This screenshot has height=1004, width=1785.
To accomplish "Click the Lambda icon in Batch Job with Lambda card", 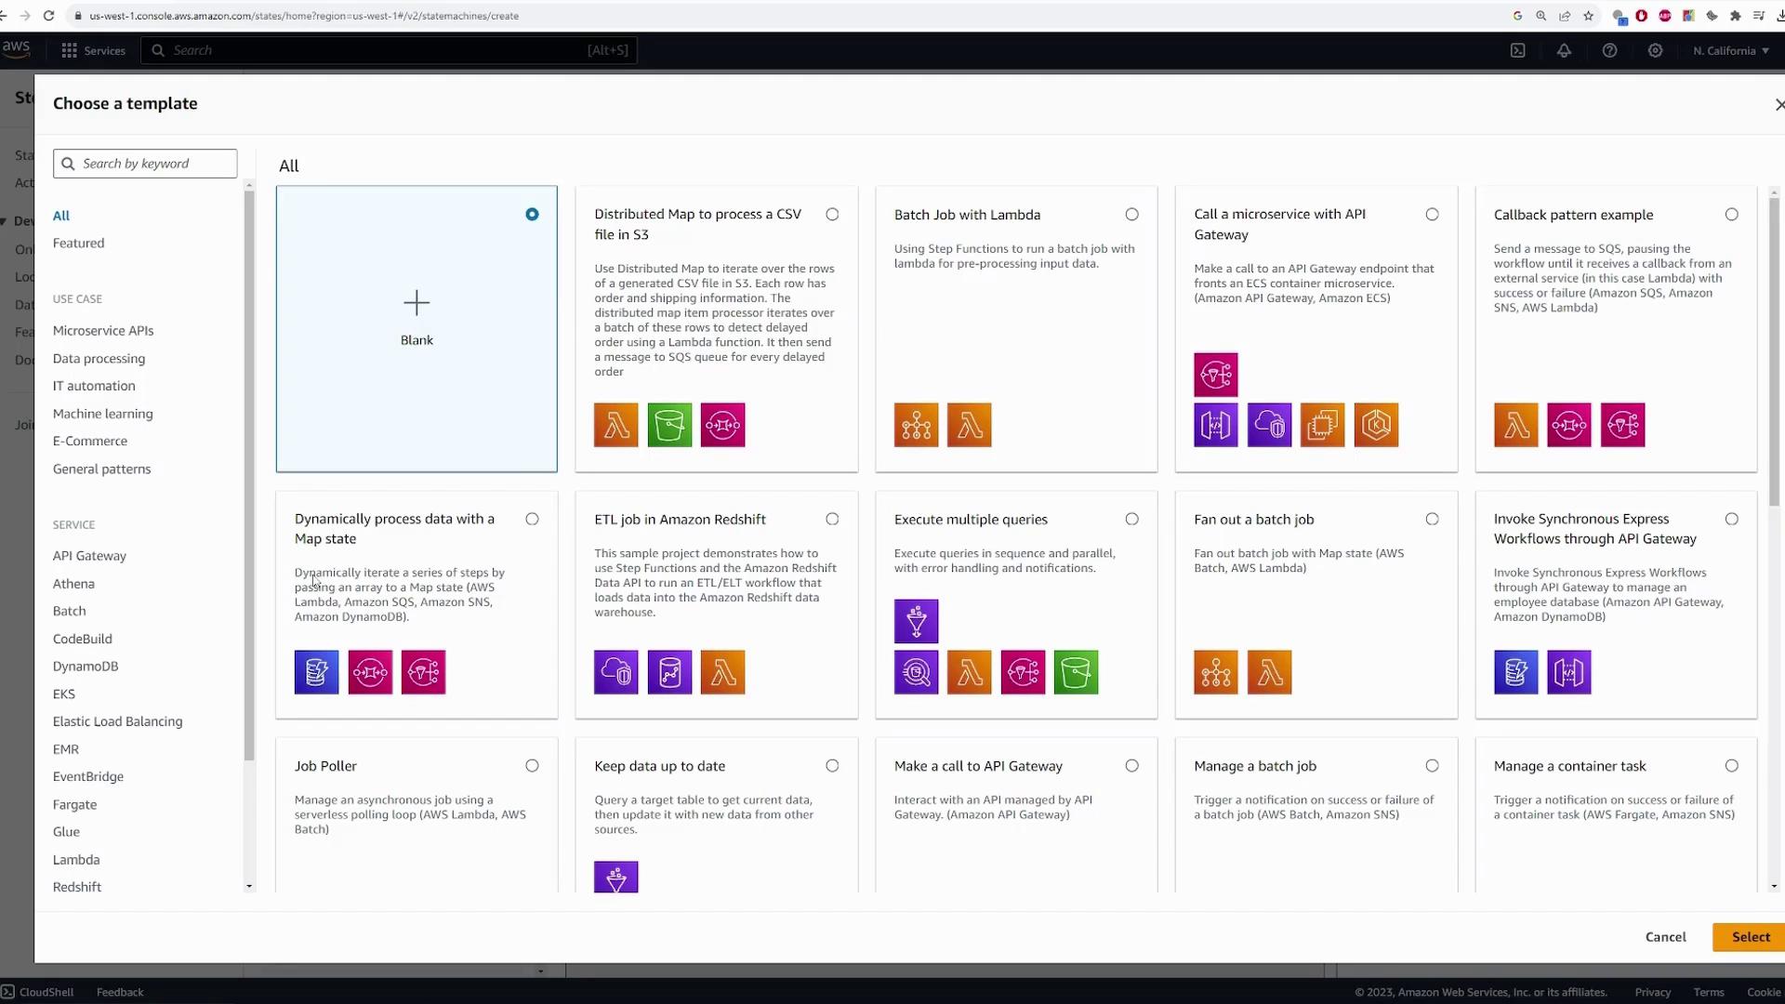I will coord(969,425).
